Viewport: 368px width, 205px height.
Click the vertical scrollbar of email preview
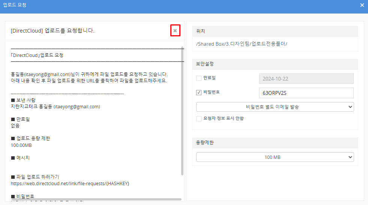[x=182, y=111]
